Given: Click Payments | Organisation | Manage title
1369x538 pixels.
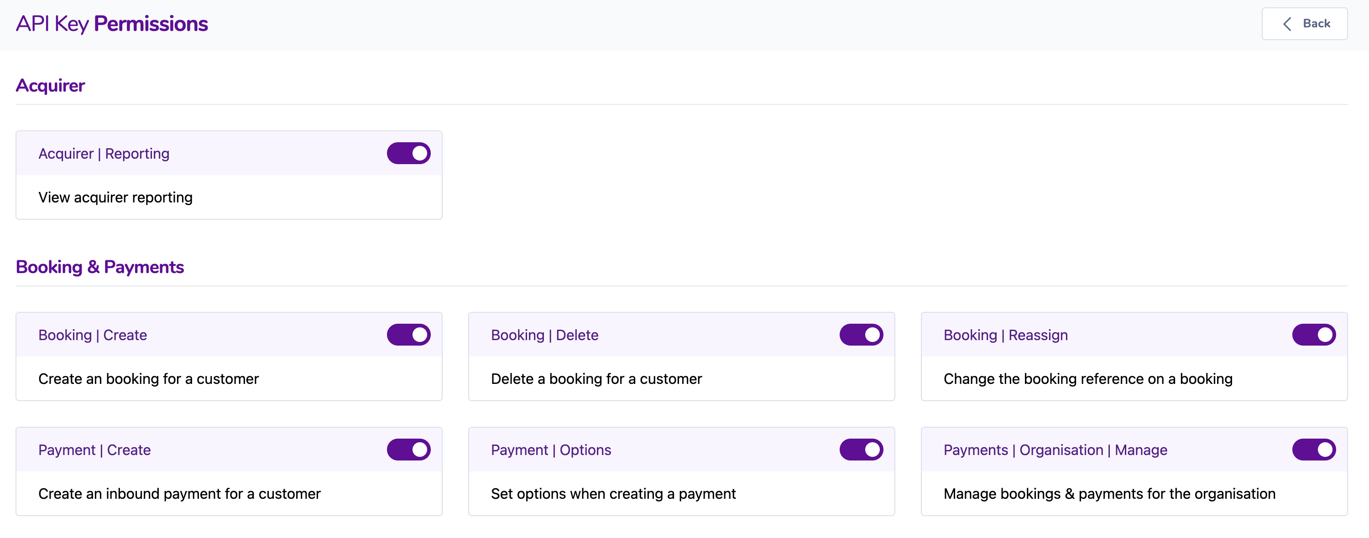Looking at the screenshot, I should (1055, 450).
